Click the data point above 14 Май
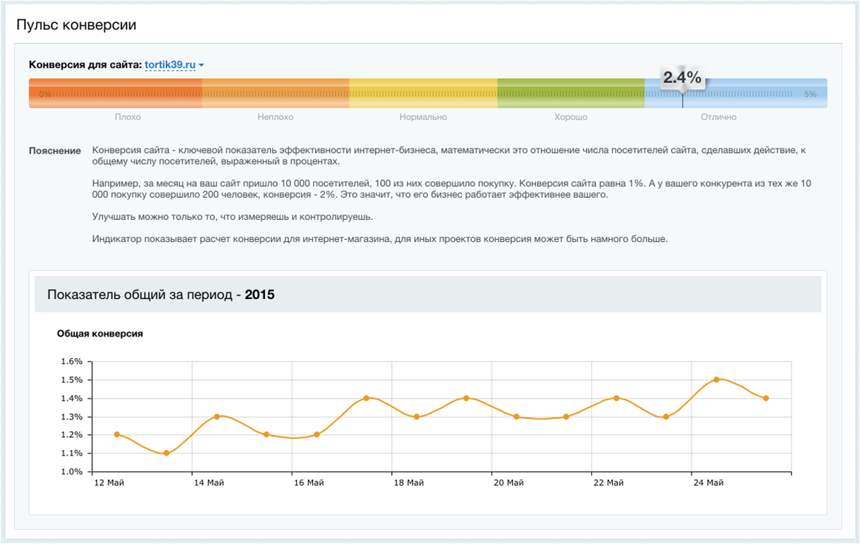Viewport: 860px width, 544px height. tap(216, 416)
